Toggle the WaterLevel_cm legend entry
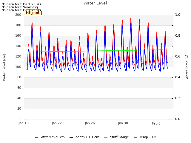191x143 pixels. point(50,137)
